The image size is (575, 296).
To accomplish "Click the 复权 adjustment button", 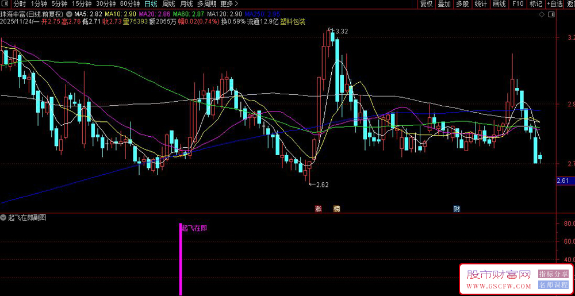I will coord(426,4).
